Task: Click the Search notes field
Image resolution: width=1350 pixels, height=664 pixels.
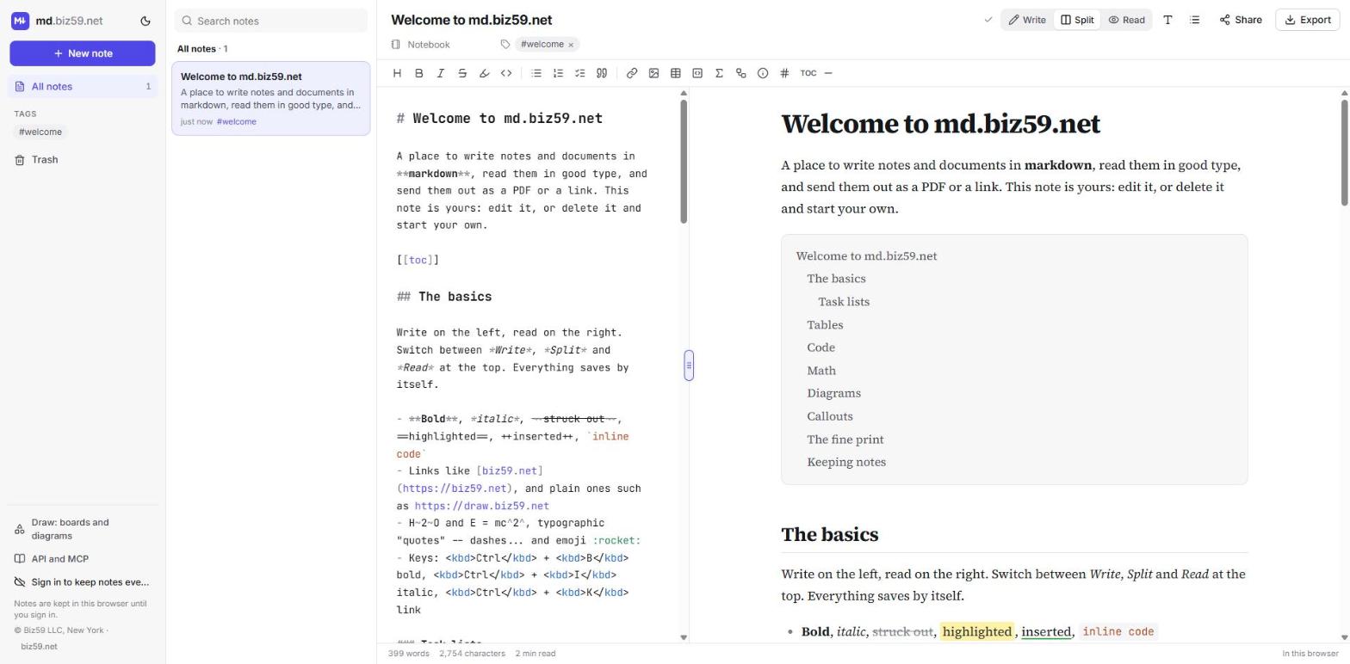Action: click(271, 21)
